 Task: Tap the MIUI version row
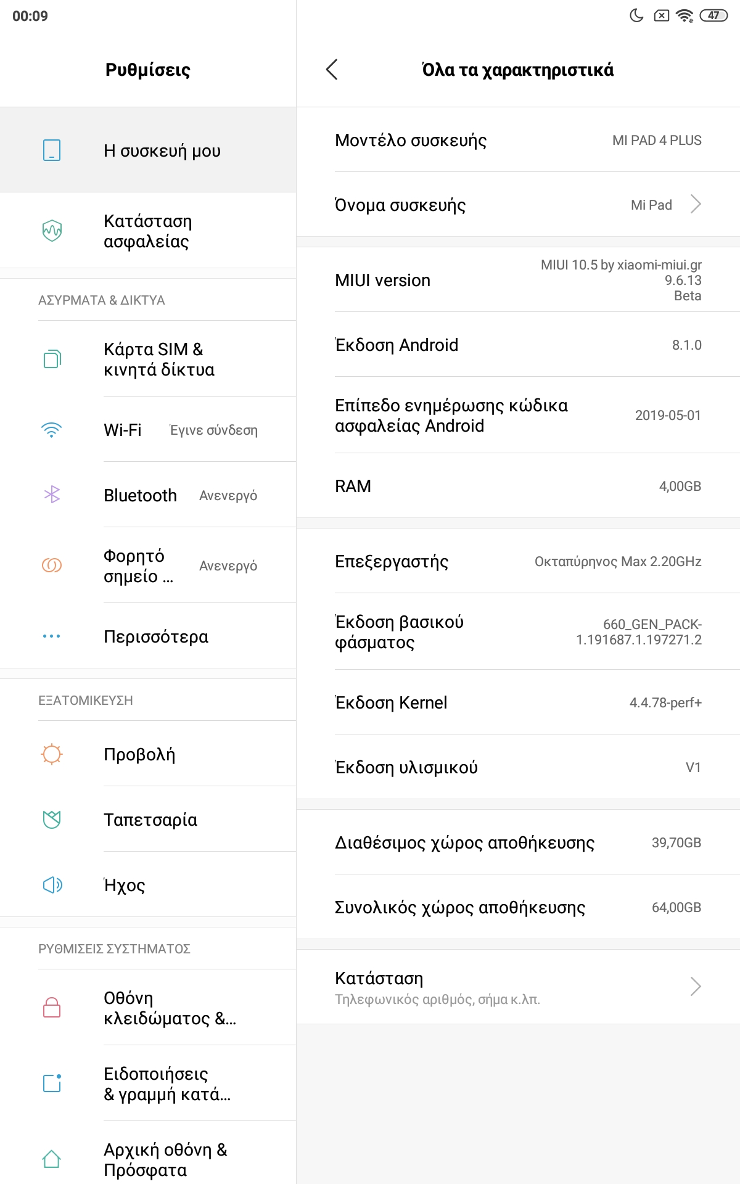(518, 281)
